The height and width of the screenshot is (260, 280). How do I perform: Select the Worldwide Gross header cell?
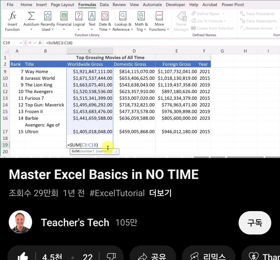pyautogui.click(x=90, y=64)
